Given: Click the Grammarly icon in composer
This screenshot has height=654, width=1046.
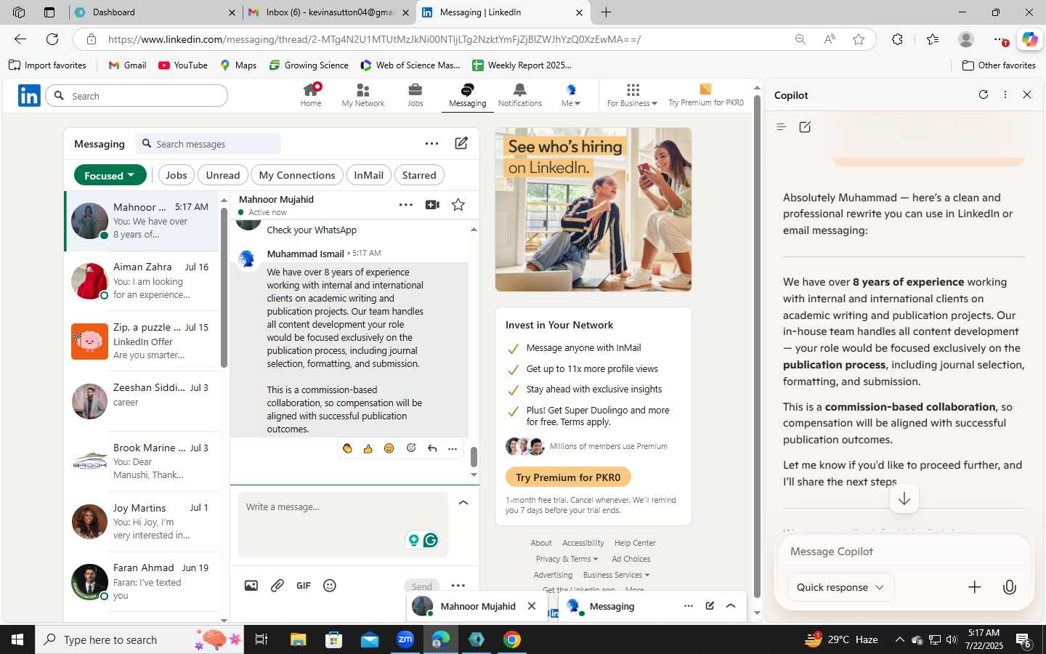Looking at the screenshot, I should 431,540.
